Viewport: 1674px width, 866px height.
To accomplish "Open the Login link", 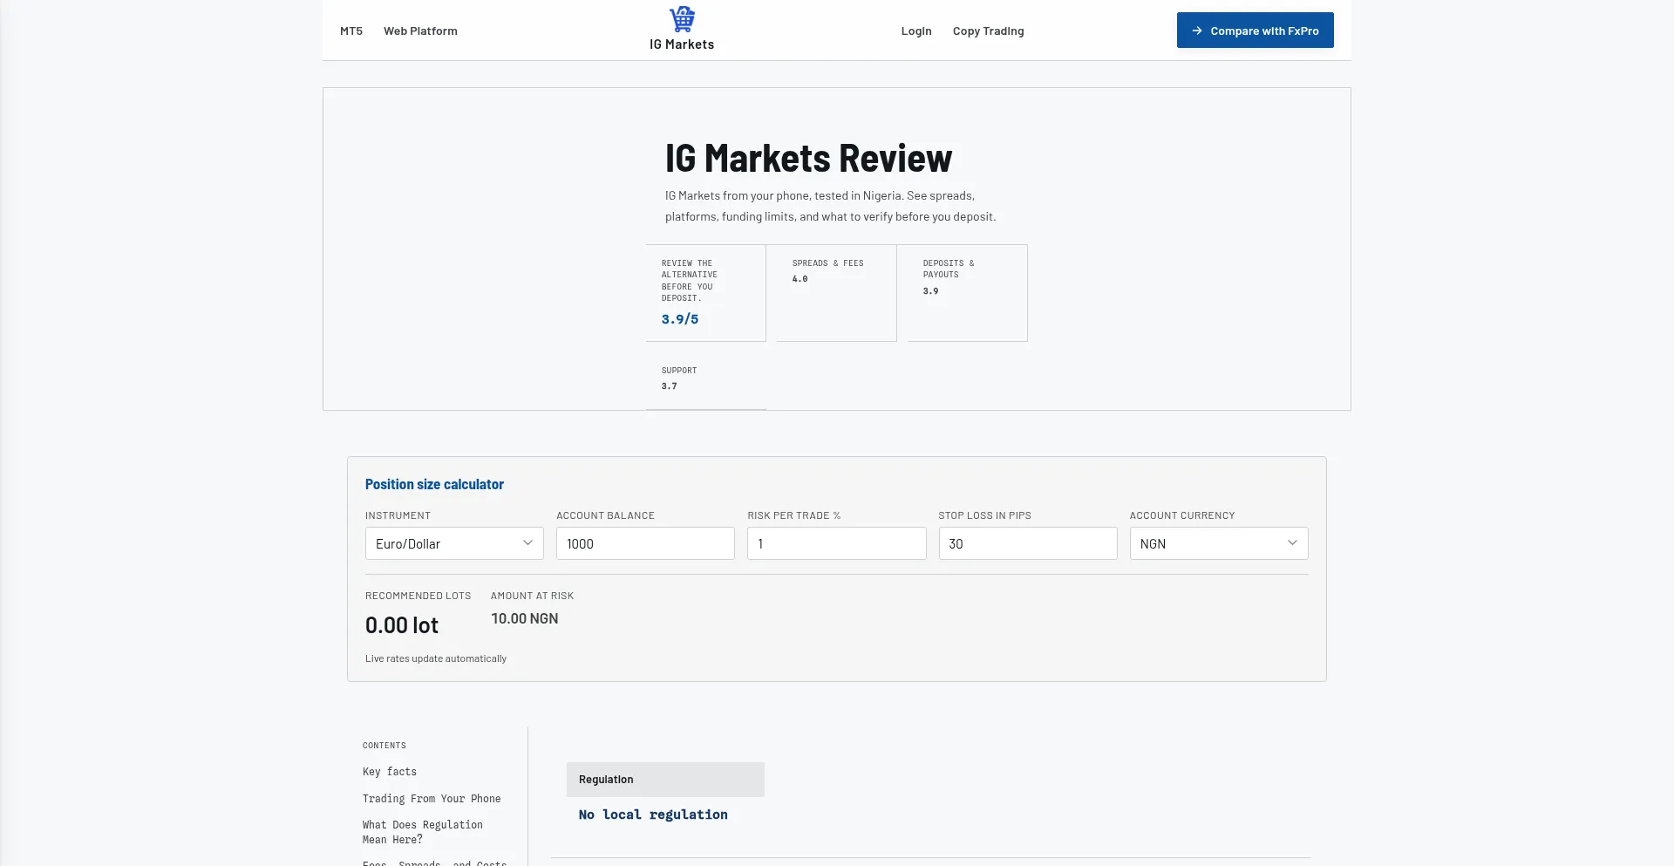I will coord(916,31).
